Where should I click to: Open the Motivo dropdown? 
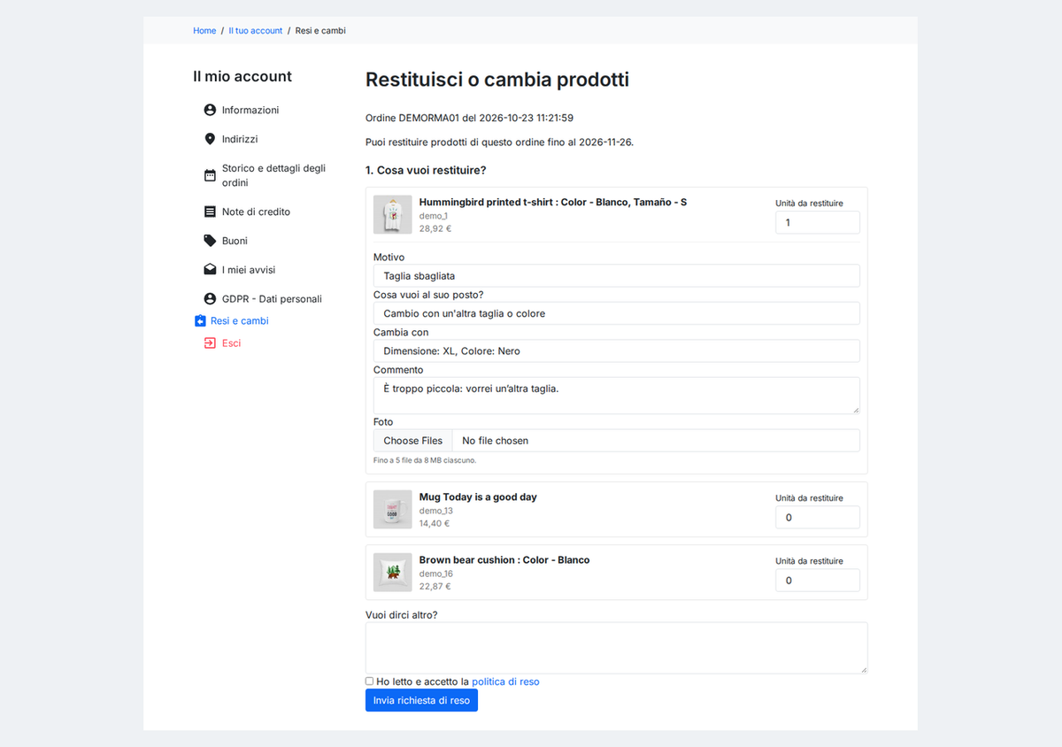pos(616,275)
